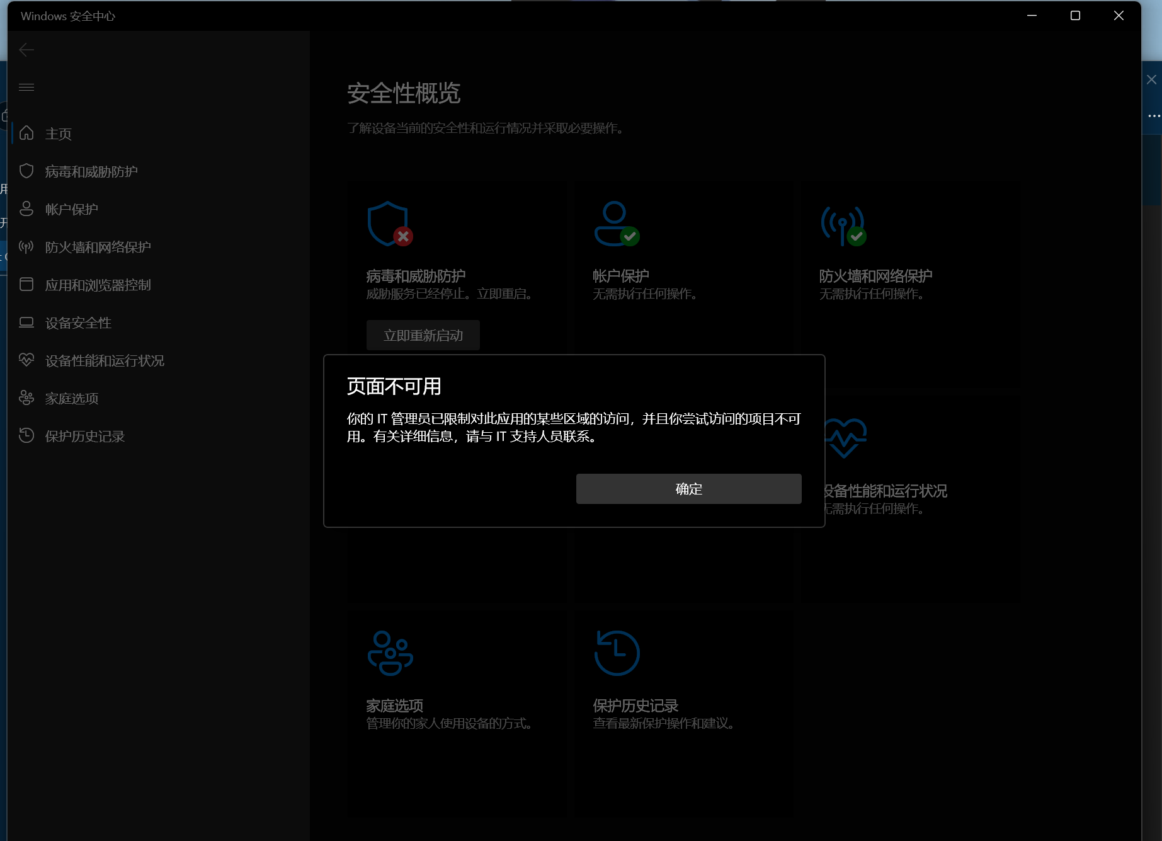Select 主页 in the sidebar
Image resolution: width=1162 pixels, height=841 pixels.
160,134
